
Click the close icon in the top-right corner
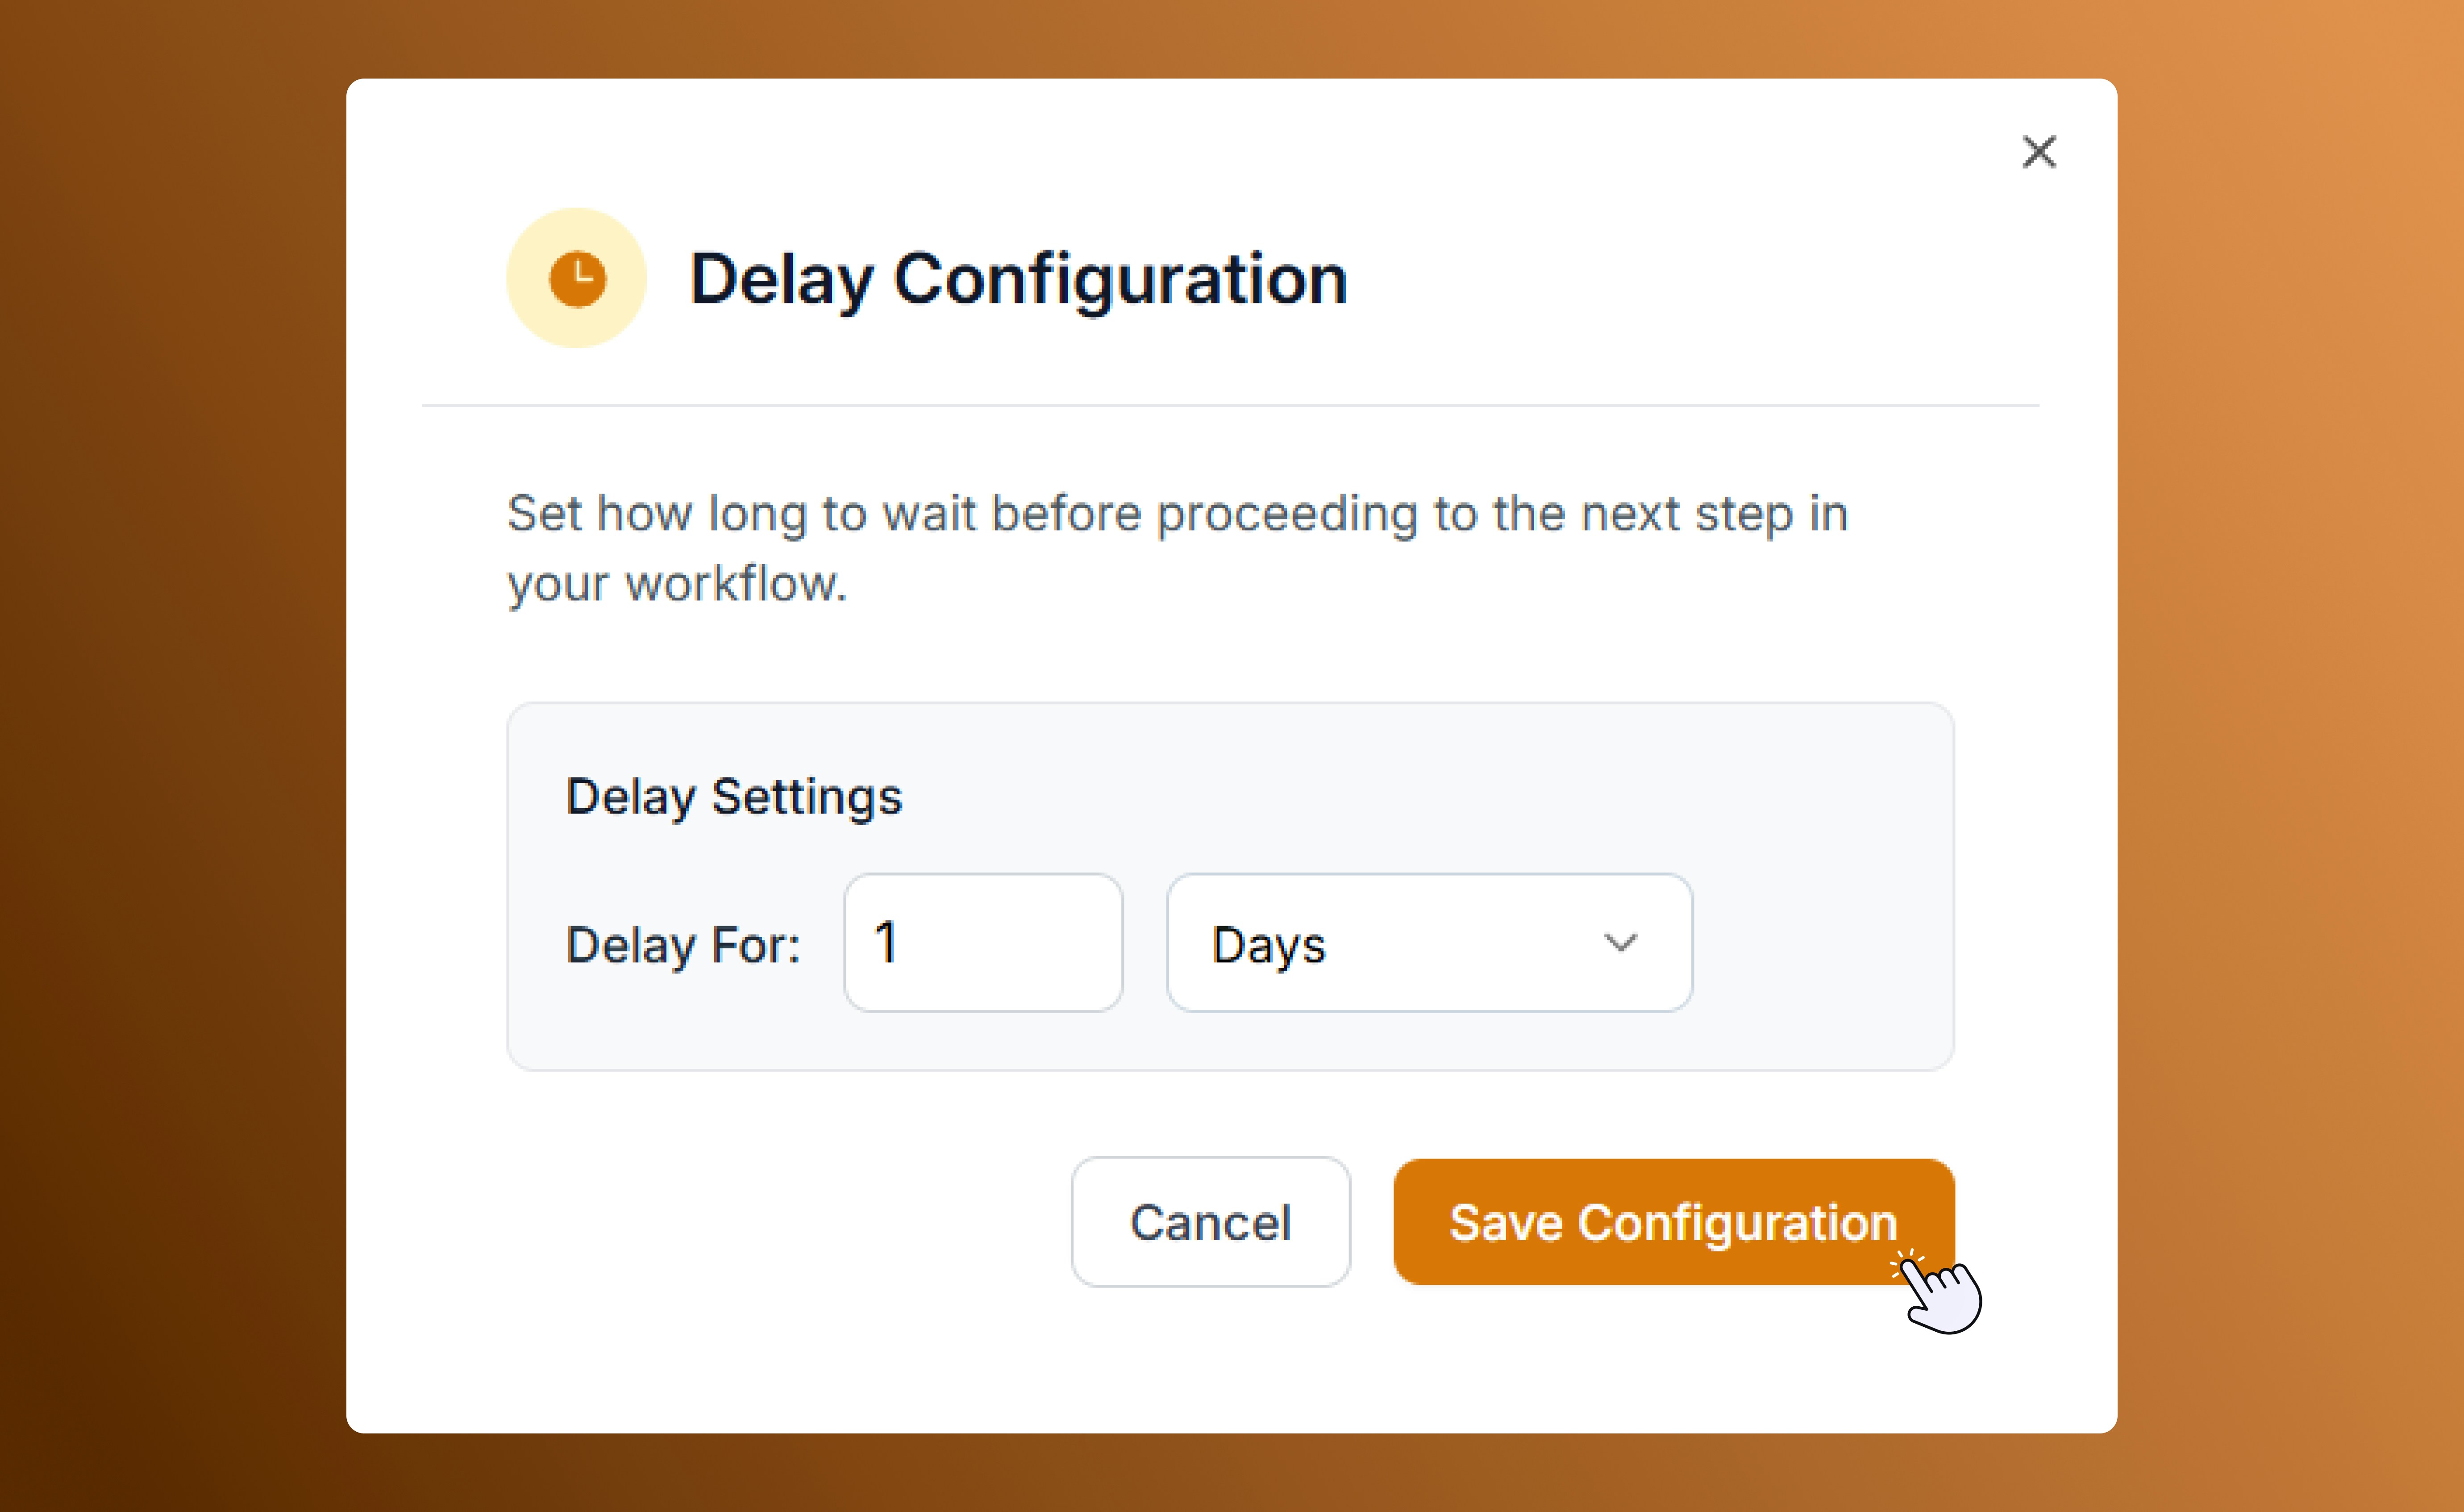pos(2038,152)
